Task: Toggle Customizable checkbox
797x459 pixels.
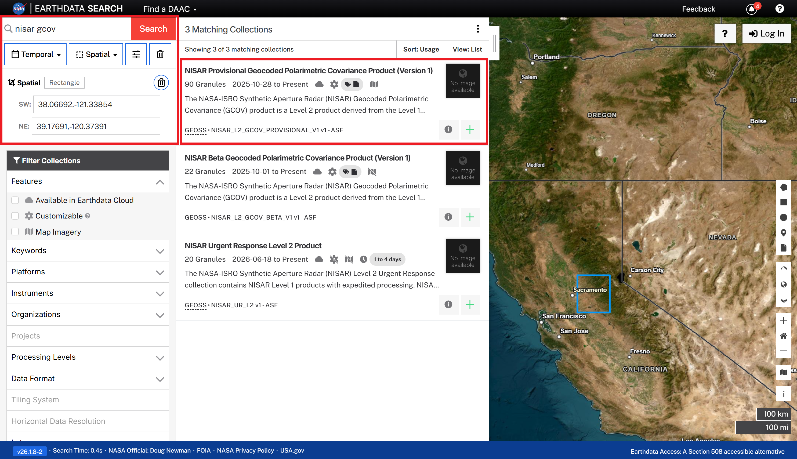Action: [15, 216]
